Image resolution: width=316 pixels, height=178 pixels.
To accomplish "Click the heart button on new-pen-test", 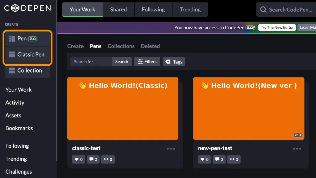I will [x=205, y=159].
